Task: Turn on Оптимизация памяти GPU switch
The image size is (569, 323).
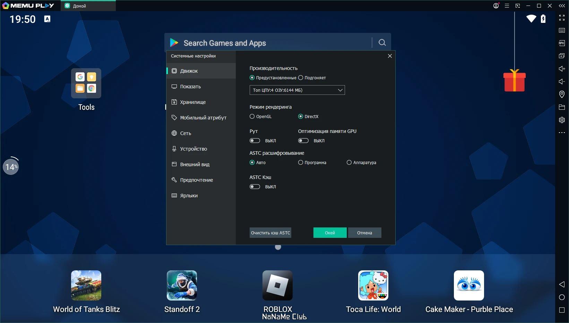Action: point(303,141)
